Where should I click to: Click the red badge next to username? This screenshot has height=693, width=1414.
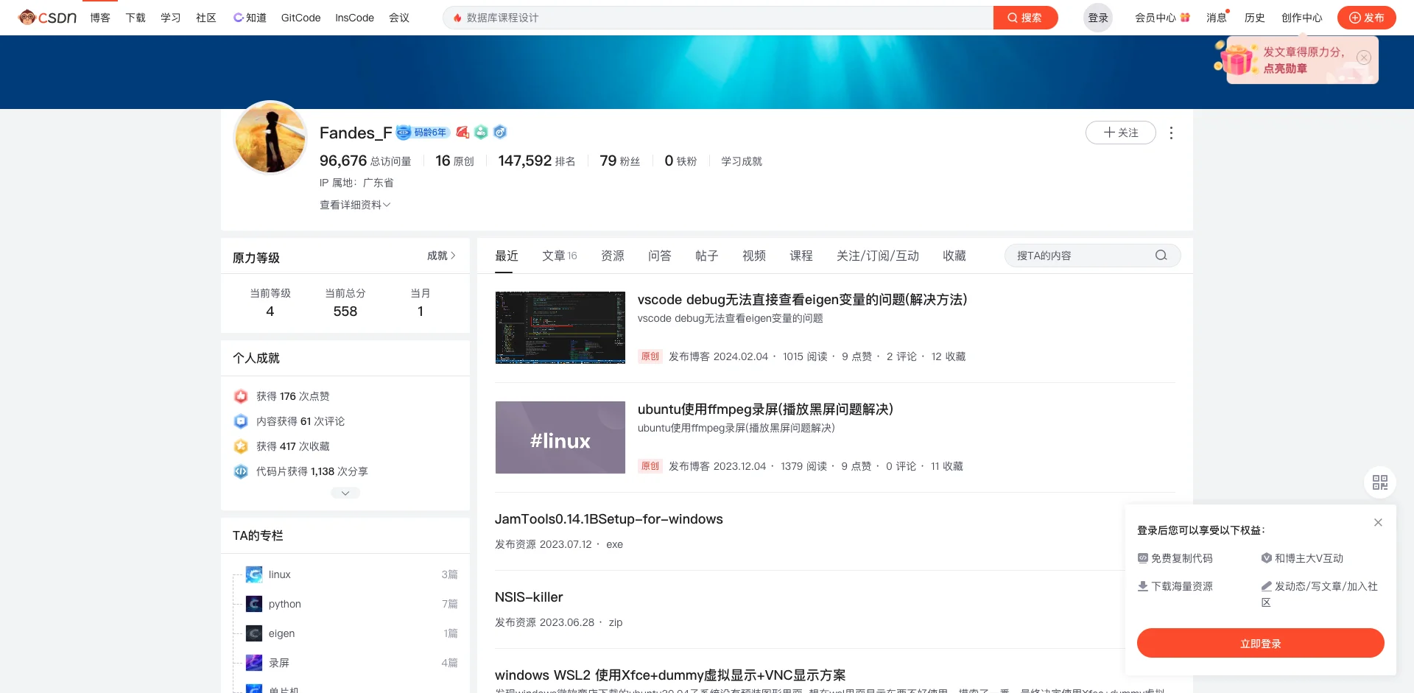pyautogui.click(x=462, y=132)
